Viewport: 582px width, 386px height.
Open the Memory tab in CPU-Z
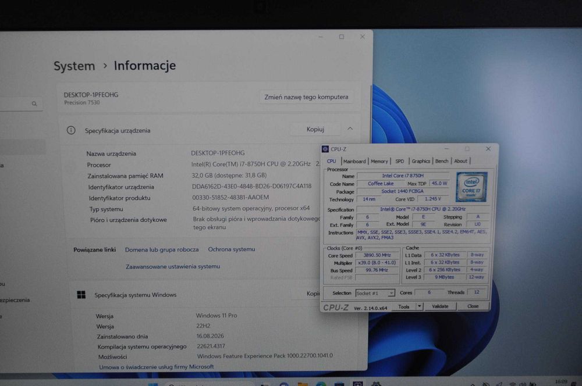379,161
